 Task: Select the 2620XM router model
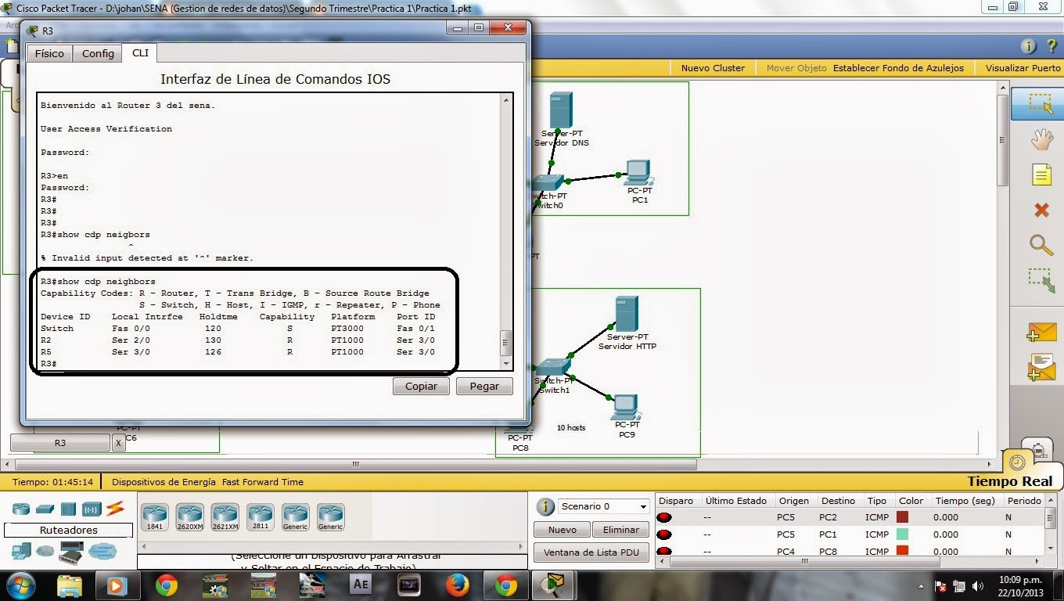pos(189,515)
